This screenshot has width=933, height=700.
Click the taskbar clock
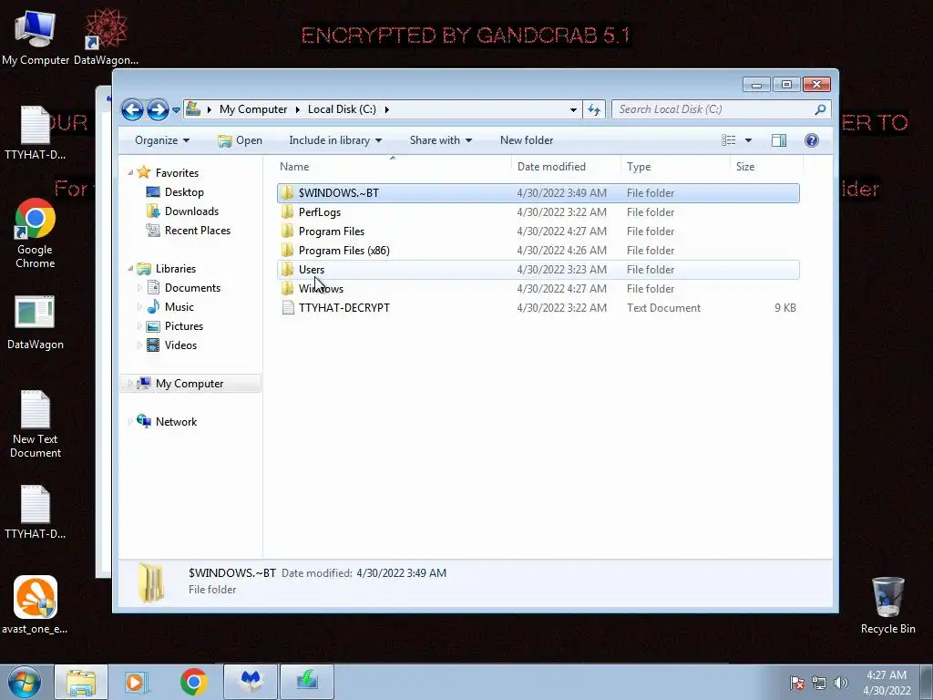(x=887, y=683)
